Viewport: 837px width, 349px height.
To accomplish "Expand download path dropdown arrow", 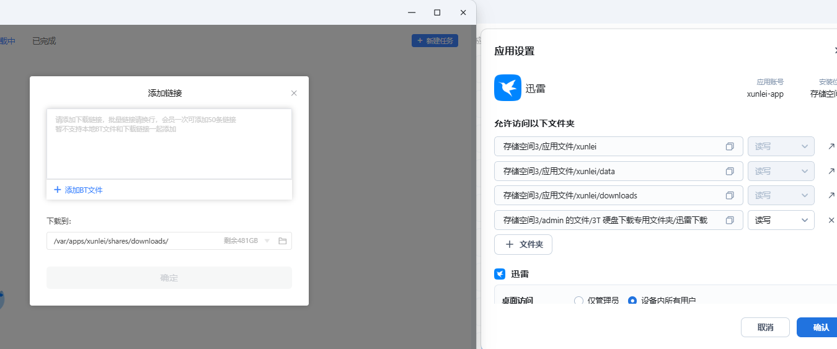I will (x=267, y=241).
